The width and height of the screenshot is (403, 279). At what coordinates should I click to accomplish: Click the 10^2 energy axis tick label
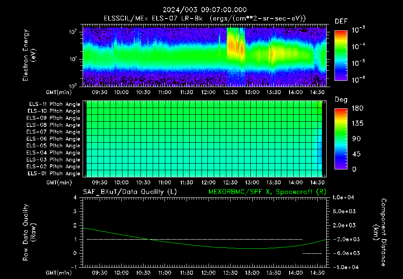coord(73,32)
